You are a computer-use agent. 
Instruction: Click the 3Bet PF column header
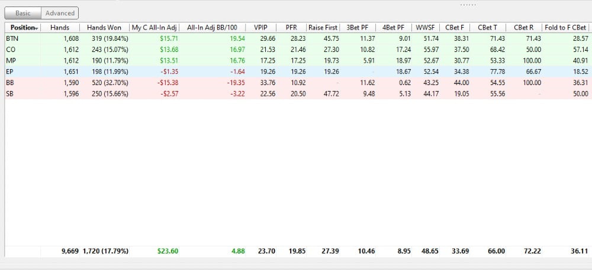(358, 28)
